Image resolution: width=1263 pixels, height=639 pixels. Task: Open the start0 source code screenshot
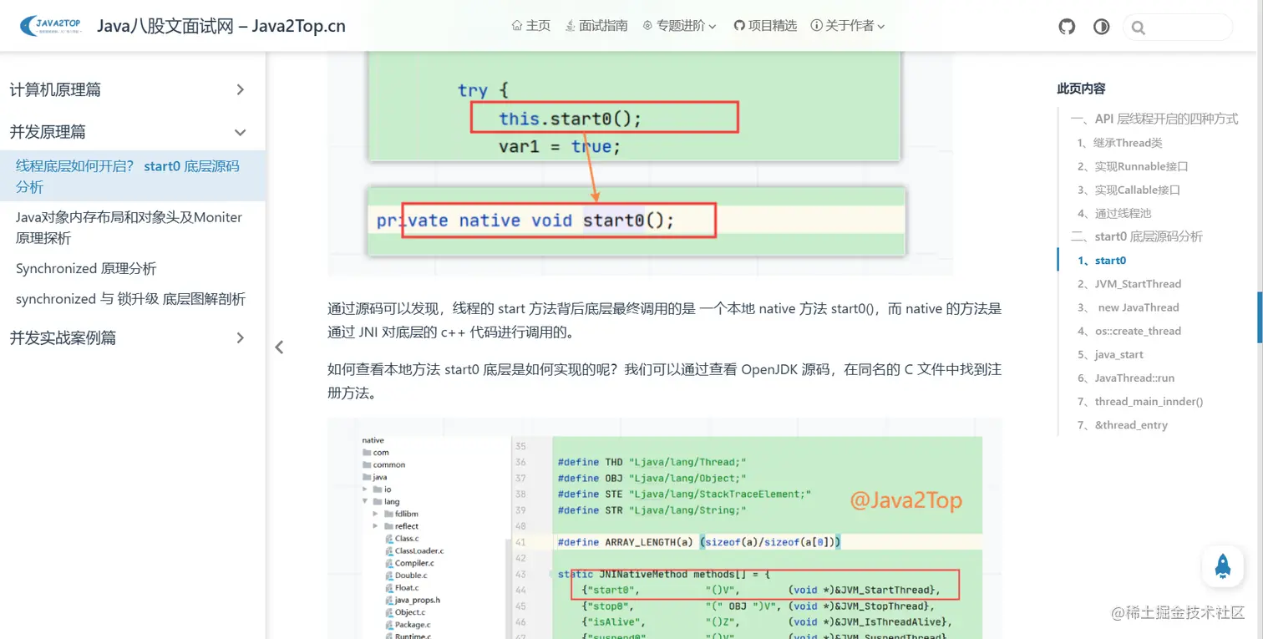point(640,163)
